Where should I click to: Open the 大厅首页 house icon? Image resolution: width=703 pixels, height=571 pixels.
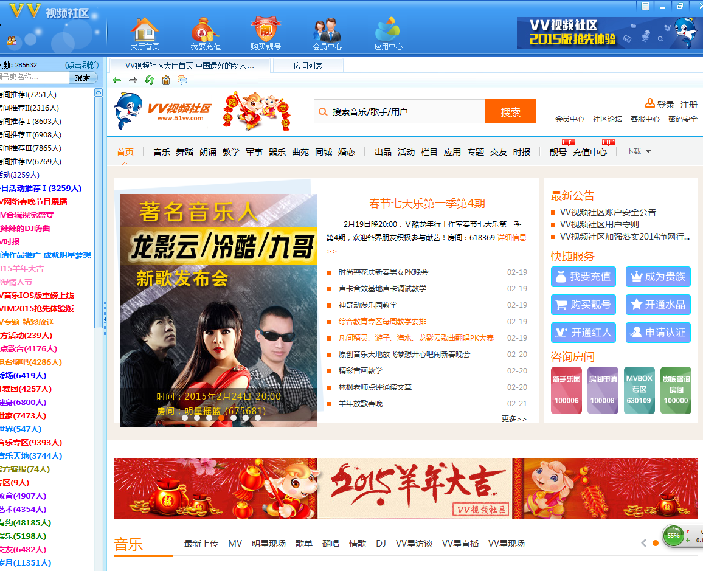[144, 30]
